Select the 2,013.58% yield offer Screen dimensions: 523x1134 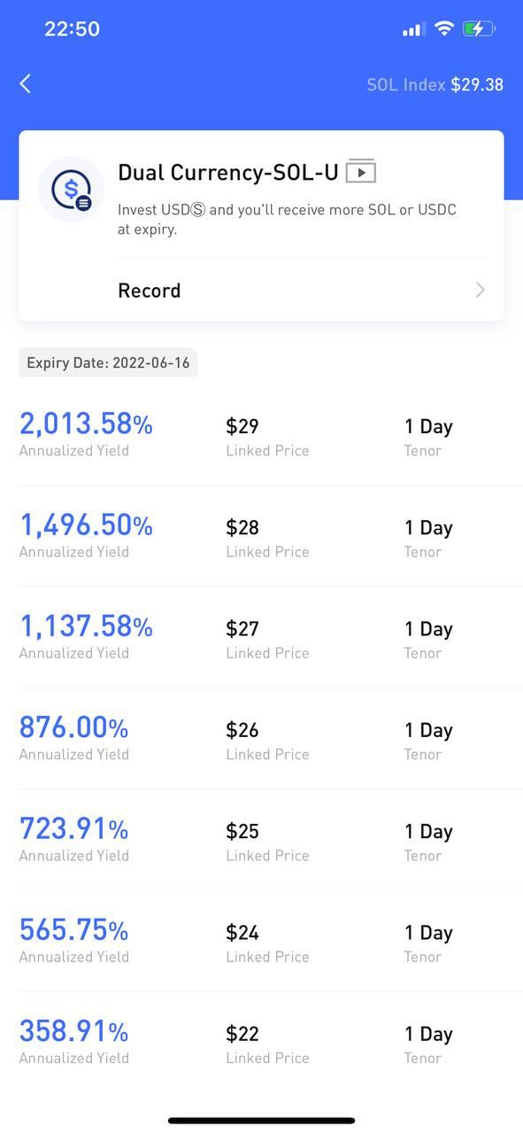[261, 435]
